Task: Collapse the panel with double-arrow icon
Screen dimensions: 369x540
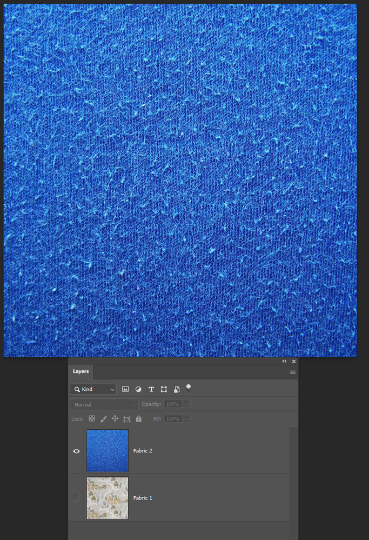Action: [284, 361]
